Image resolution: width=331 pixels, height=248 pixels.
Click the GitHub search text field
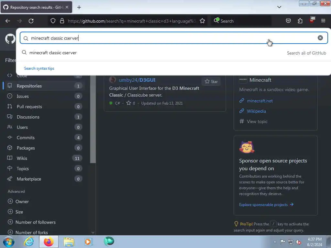174,38
